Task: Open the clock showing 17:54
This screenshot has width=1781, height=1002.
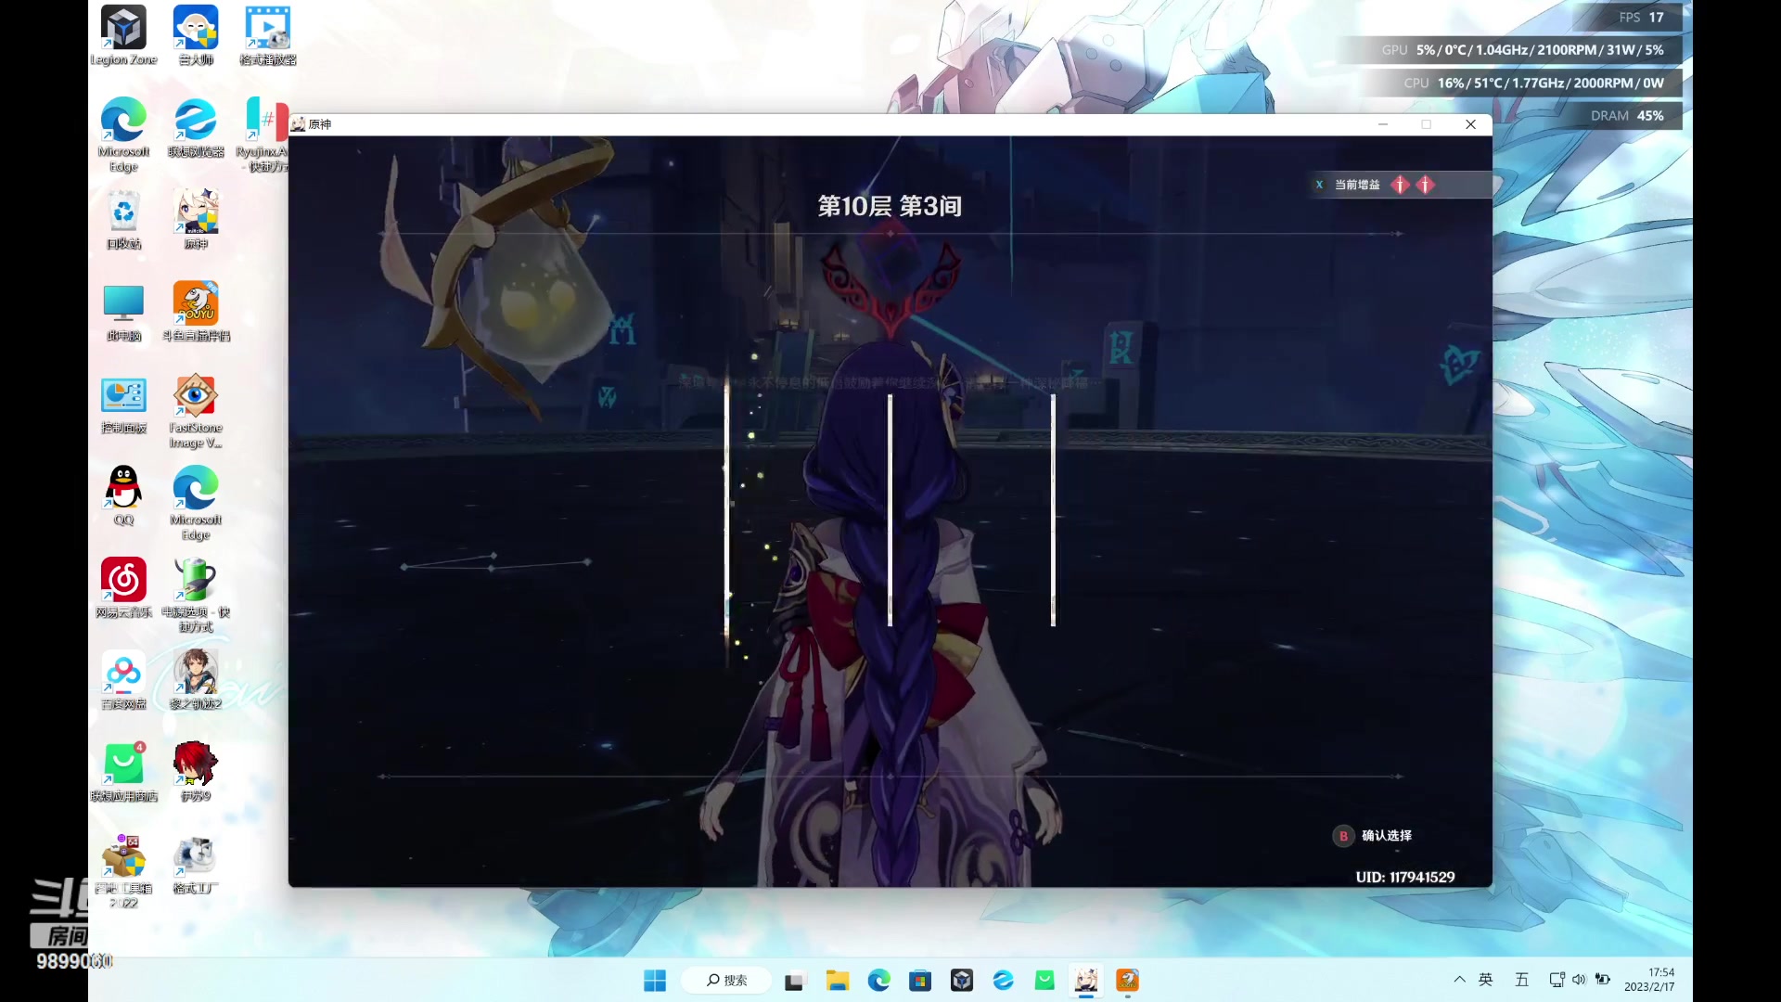Action: (1649, 980)
